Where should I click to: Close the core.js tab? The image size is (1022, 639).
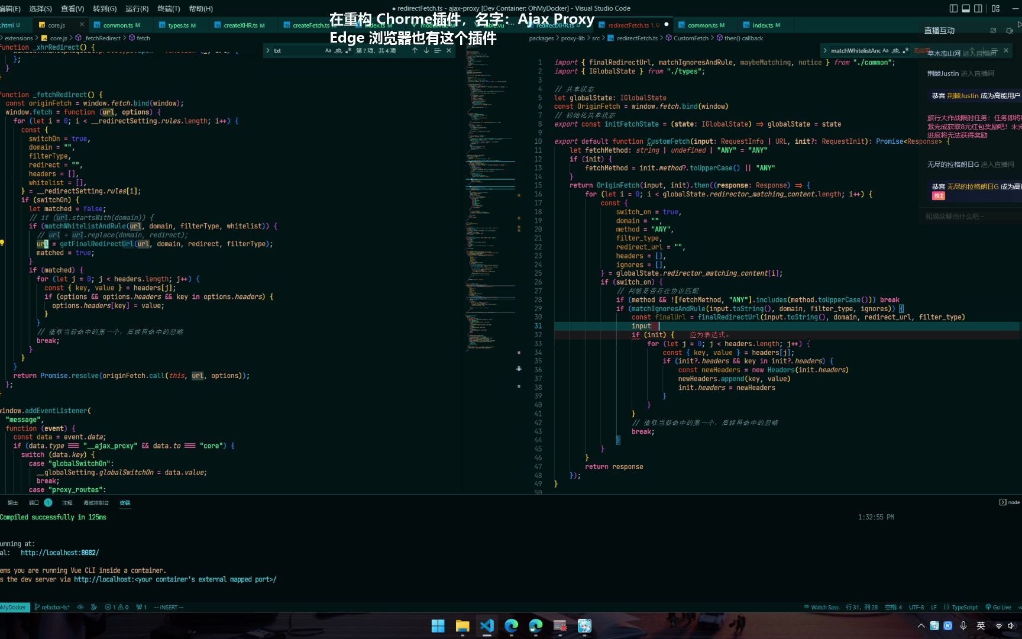[81, 25]
